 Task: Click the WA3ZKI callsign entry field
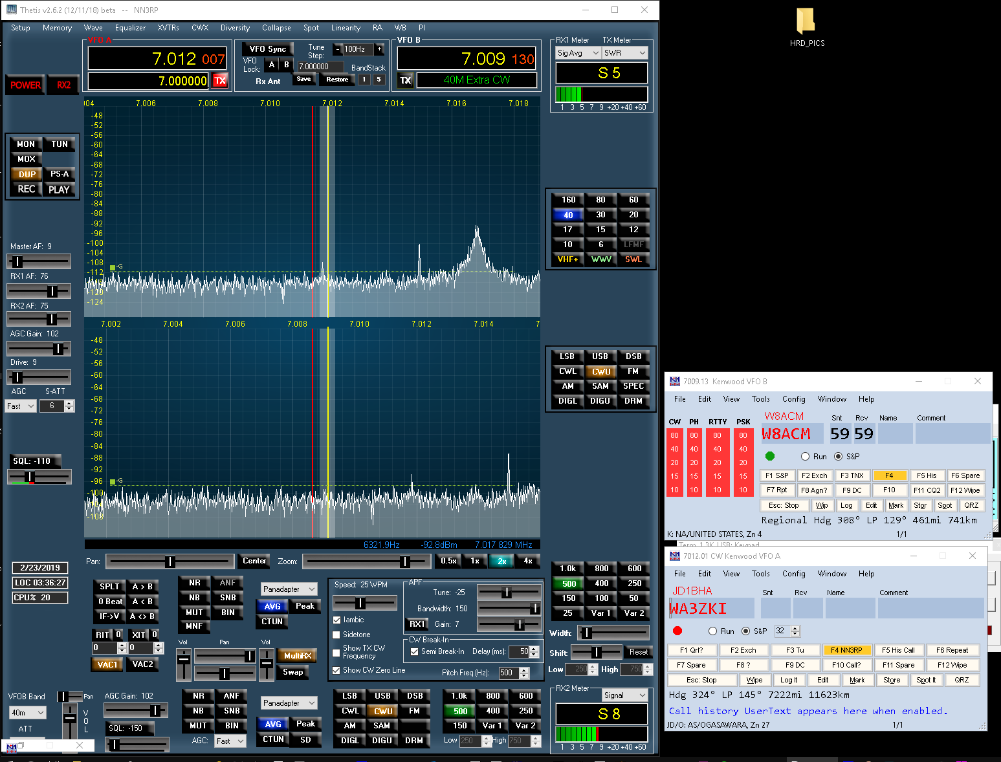pos(711,609)
